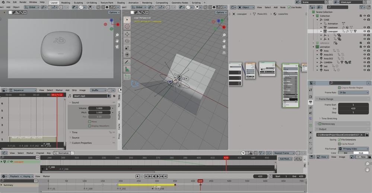
Task: Select BW color mode button
Action: tap(346, 153)
